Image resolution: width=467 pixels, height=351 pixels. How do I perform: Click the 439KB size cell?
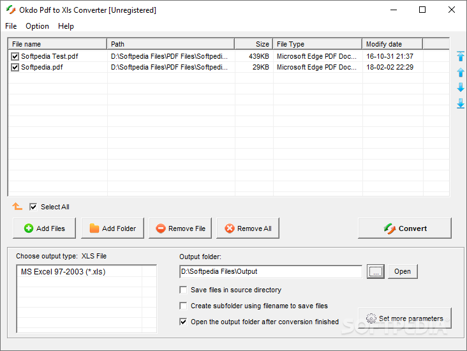click(x=259, y=56)
